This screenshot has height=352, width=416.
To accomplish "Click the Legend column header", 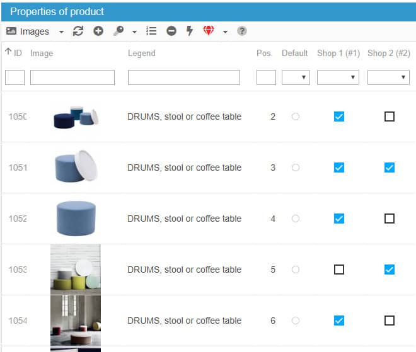I will pos(141,53).
